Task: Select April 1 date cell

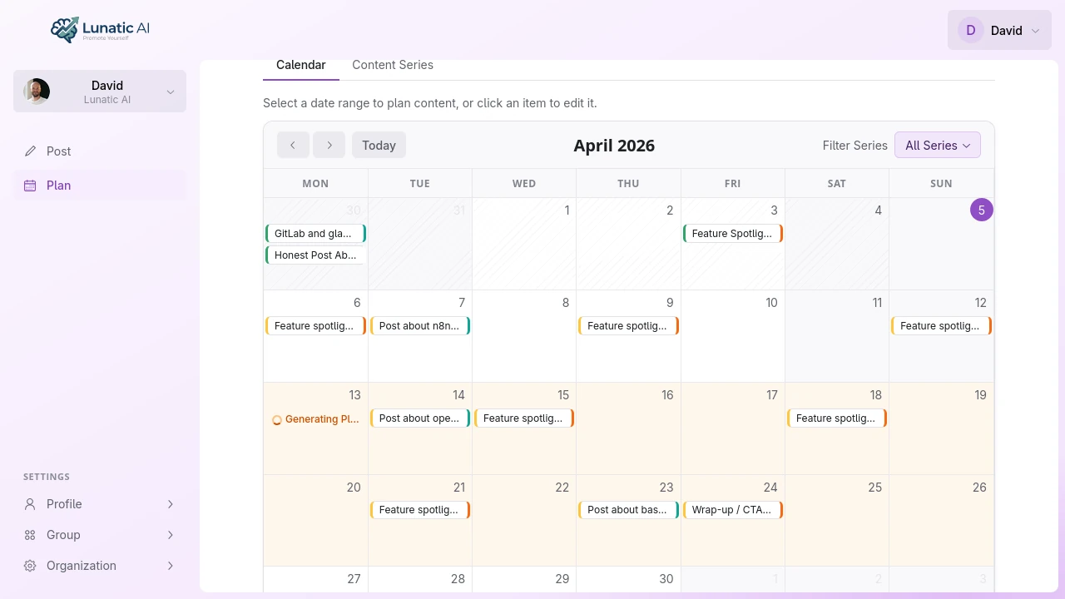Action: click(x=524, y=244)
